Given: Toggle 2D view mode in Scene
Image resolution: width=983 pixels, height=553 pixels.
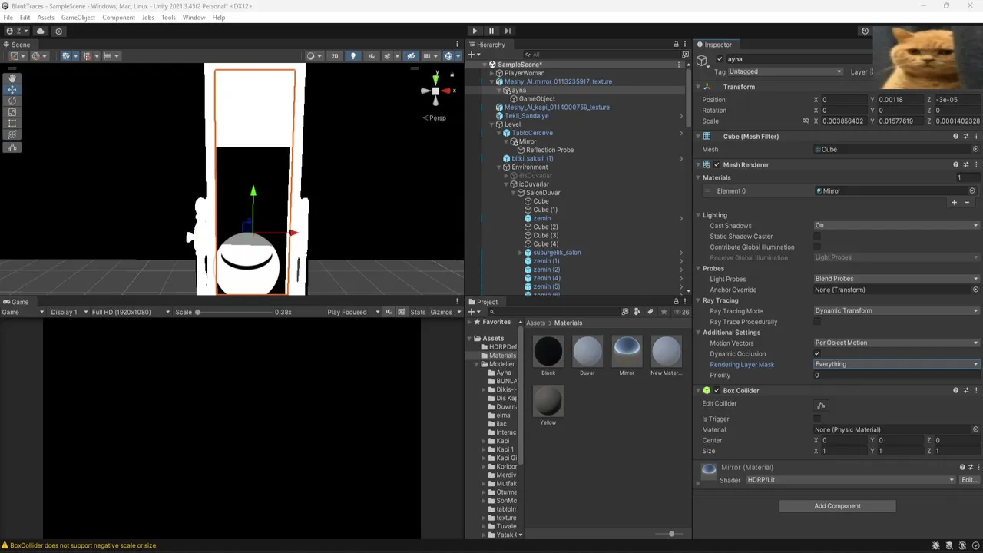Looking at the screenshot, I should click(x=334, y=55).
